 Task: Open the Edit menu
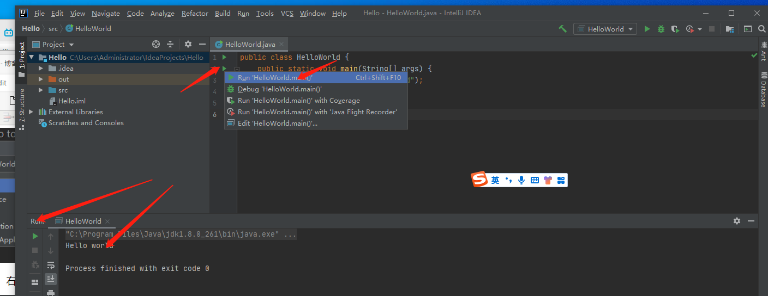(x=57, y=13)
